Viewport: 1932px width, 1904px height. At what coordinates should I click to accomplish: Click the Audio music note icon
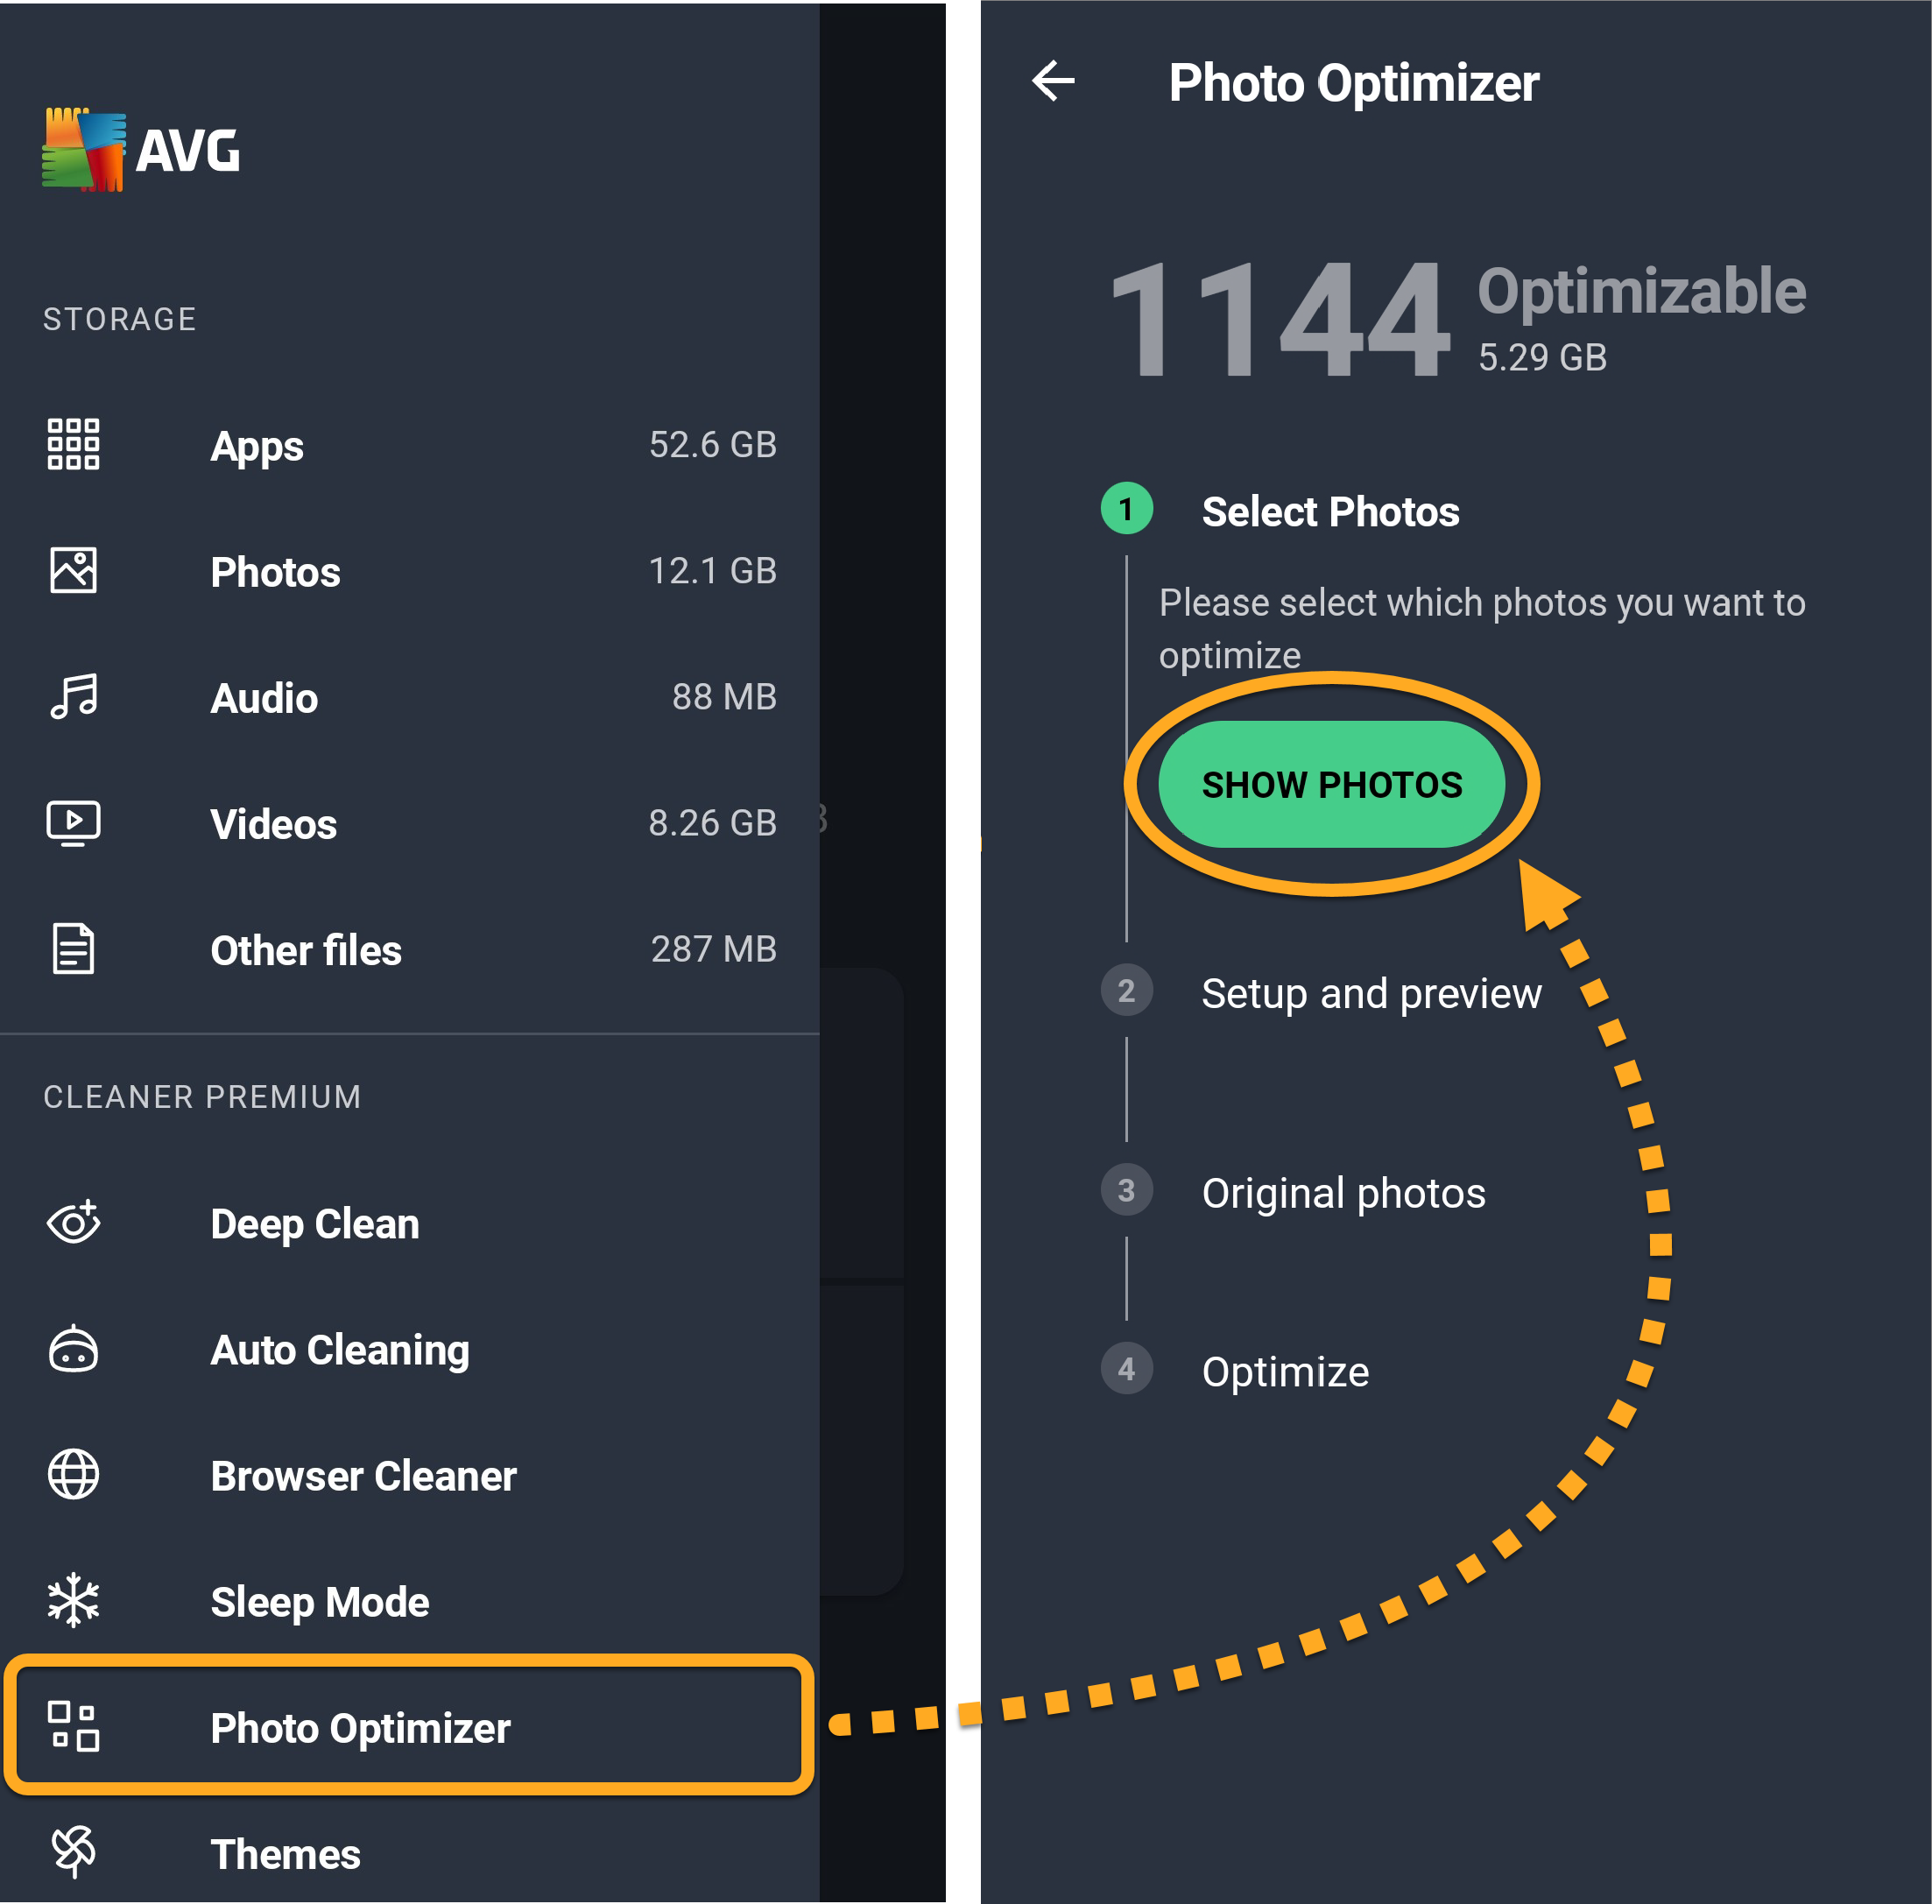73,696
